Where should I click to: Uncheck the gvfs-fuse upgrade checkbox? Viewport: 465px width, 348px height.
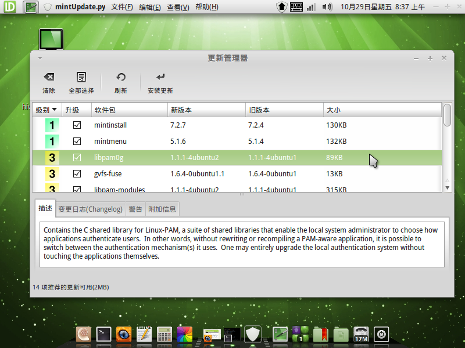coord(77,173)
